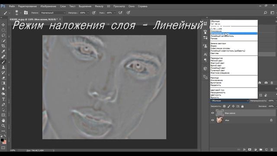Select the History Brush tool
277x156 pixels.
point(3,72)
